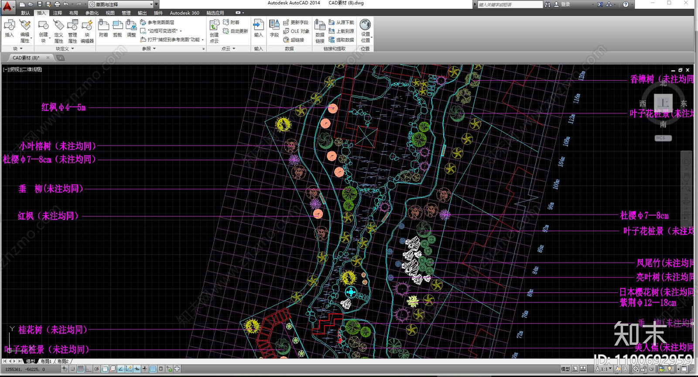Click the Plot printer icon

(57, 4)
